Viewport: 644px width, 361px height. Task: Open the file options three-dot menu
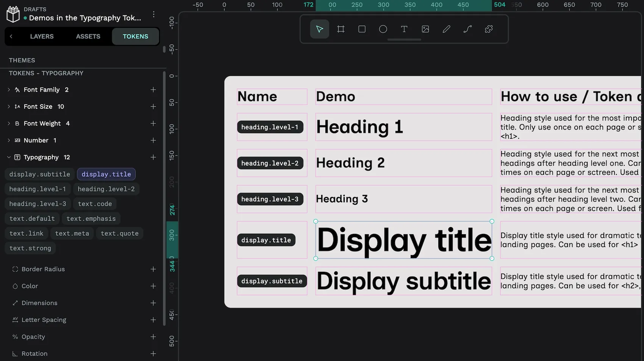click(154, 14)
